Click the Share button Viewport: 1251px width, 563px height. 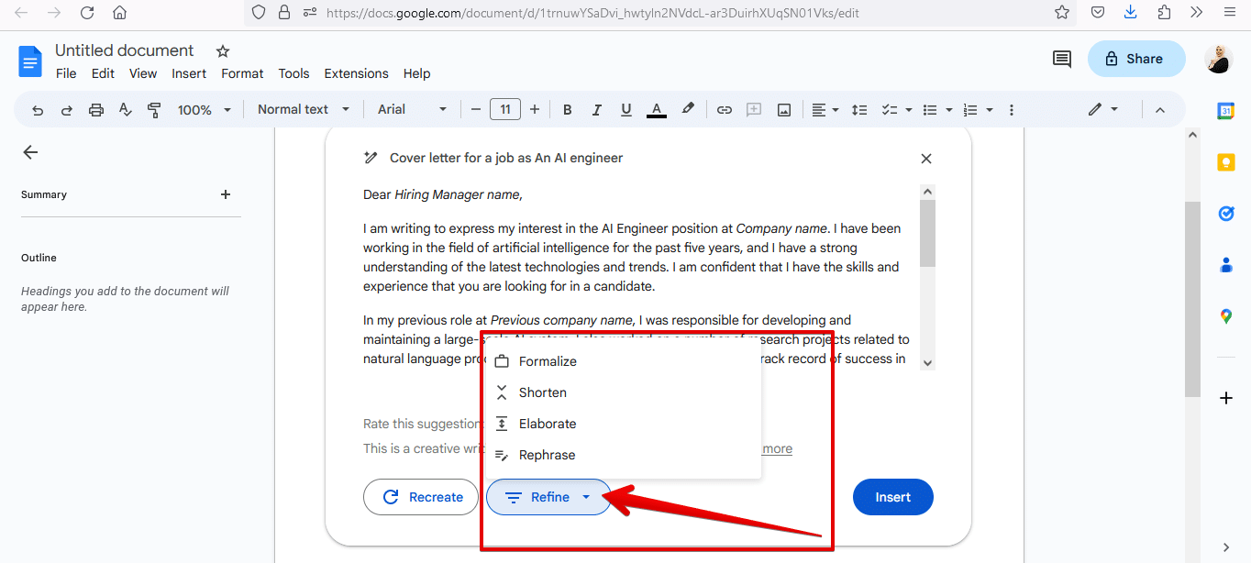(1135, 59)
